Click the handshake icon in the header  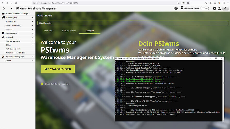pyautogui.click(x=176, y=8)
